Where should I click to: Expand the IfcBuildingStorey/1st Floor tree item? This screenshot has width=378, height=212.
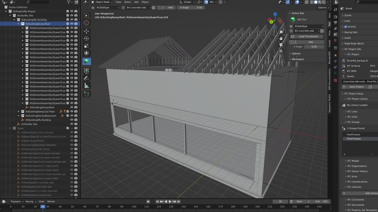18,111
